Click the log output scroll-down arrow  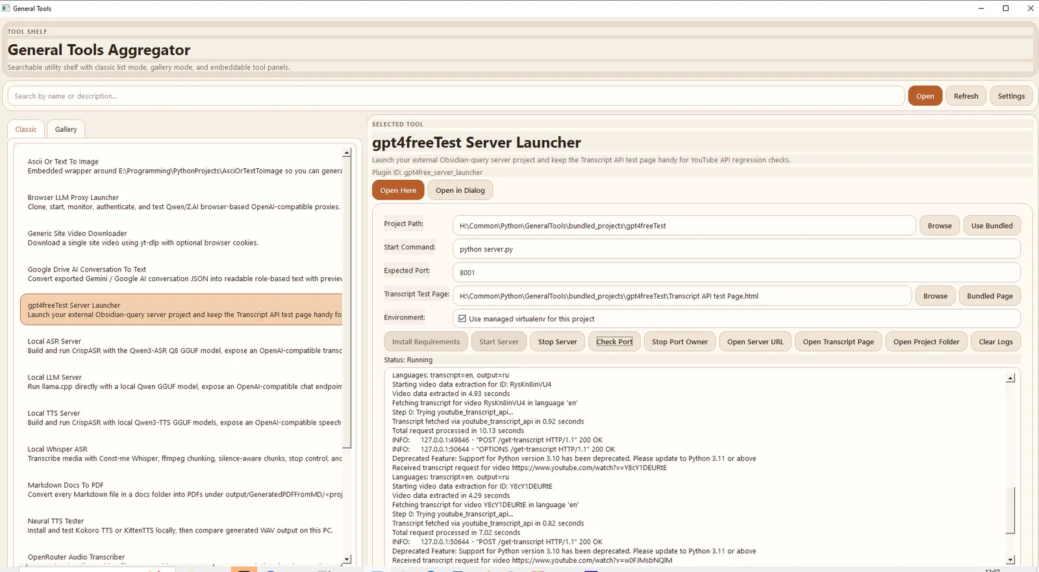[1010, 560]
